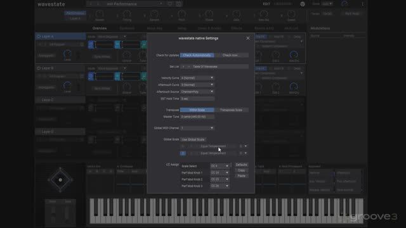Close the wavestate native Settings dialog

(248, 38)
